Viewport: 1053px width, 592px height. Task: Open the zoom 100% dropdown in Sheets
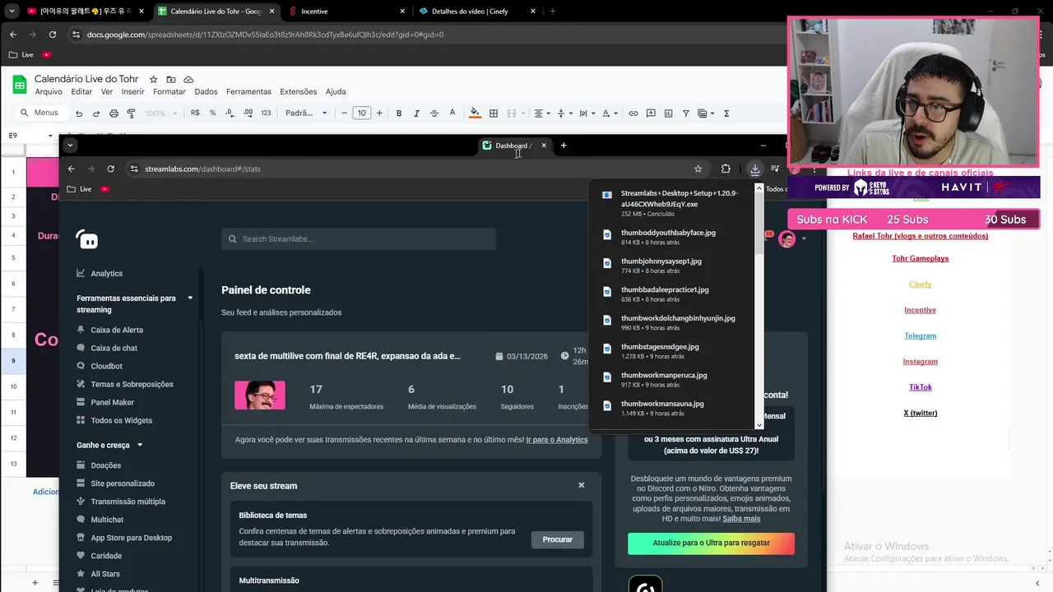point(160,113)
